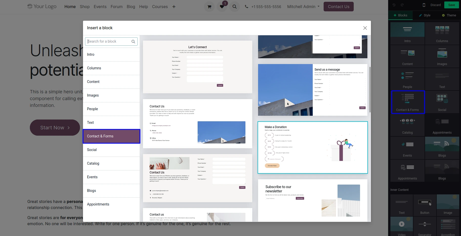Pick the Accordion inner content block
This screenshot has height=236, width=461.
click(x=448, y=226)
